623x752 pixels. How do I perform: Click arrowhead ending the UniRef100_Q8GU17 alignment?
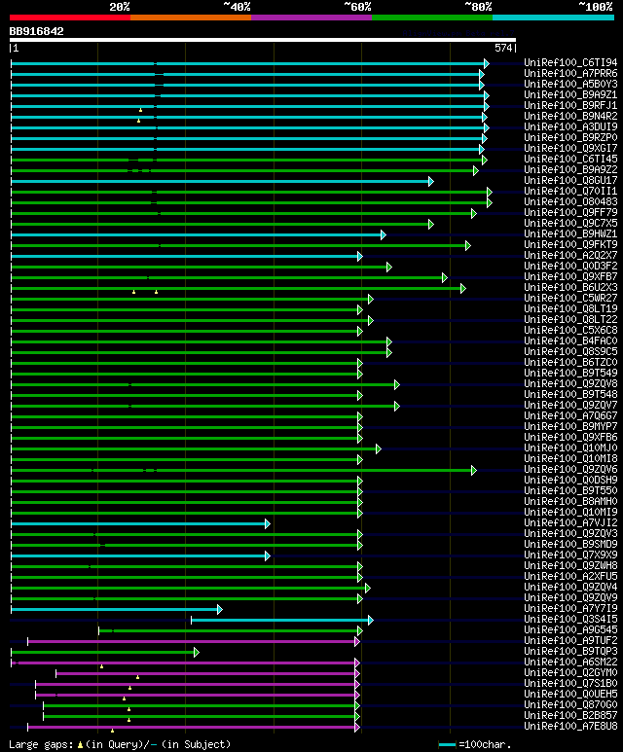(431, 181)
